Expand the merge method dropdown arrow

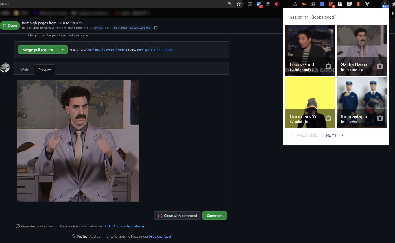pos(62,50)
